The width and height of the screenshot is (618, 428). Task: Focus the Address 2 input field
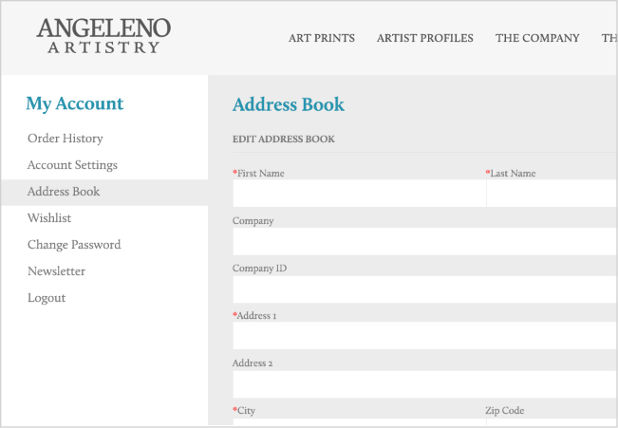point(425,384)
